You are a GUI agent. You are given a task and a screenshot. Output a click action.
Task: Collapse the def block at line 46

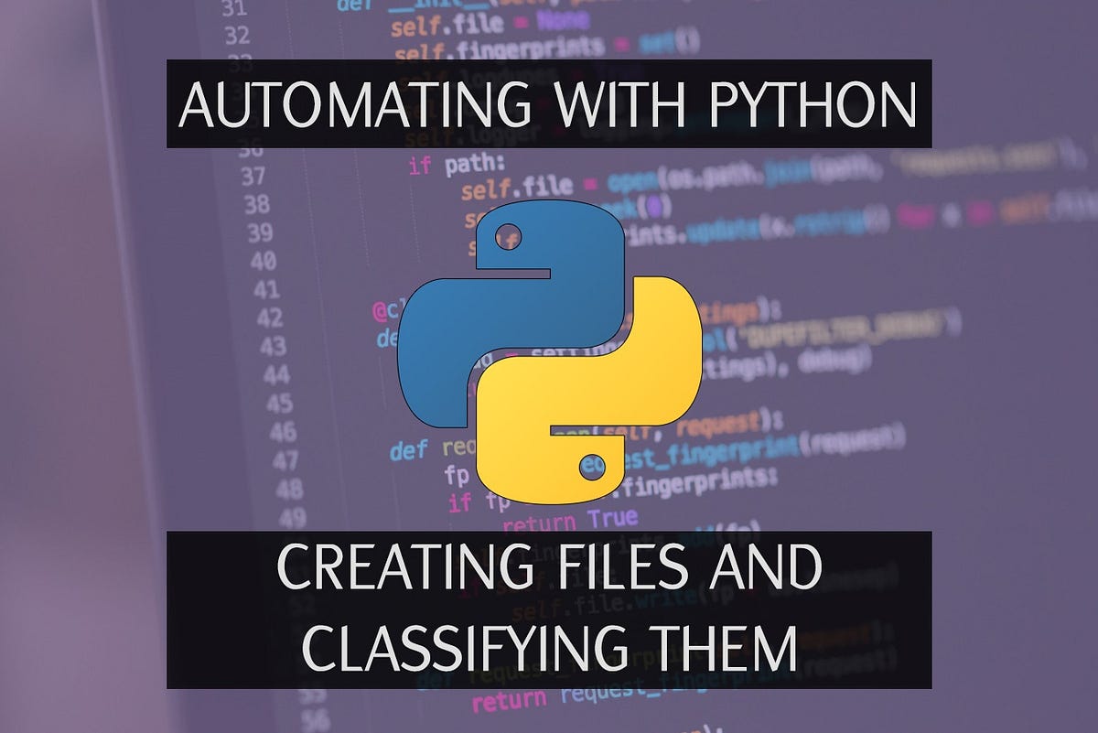coord(311,447)
